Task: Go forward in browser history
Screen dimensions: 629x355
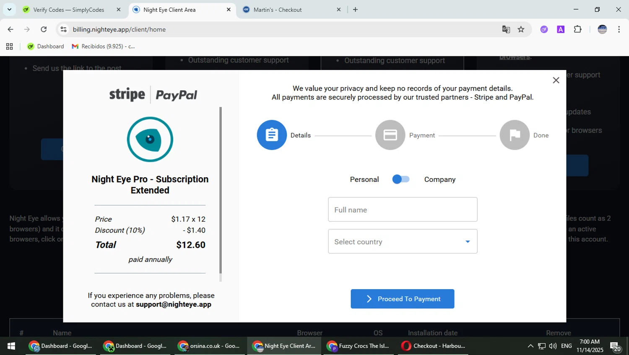Action: (x=27, y=29)
